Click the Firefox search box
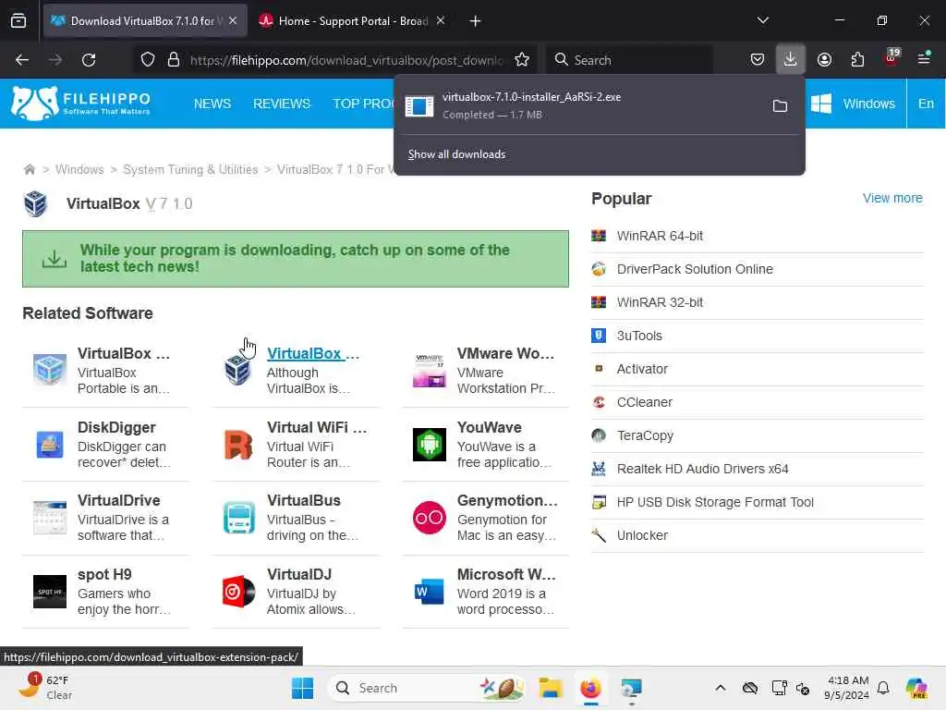946x710 pixels. (629, 60)
